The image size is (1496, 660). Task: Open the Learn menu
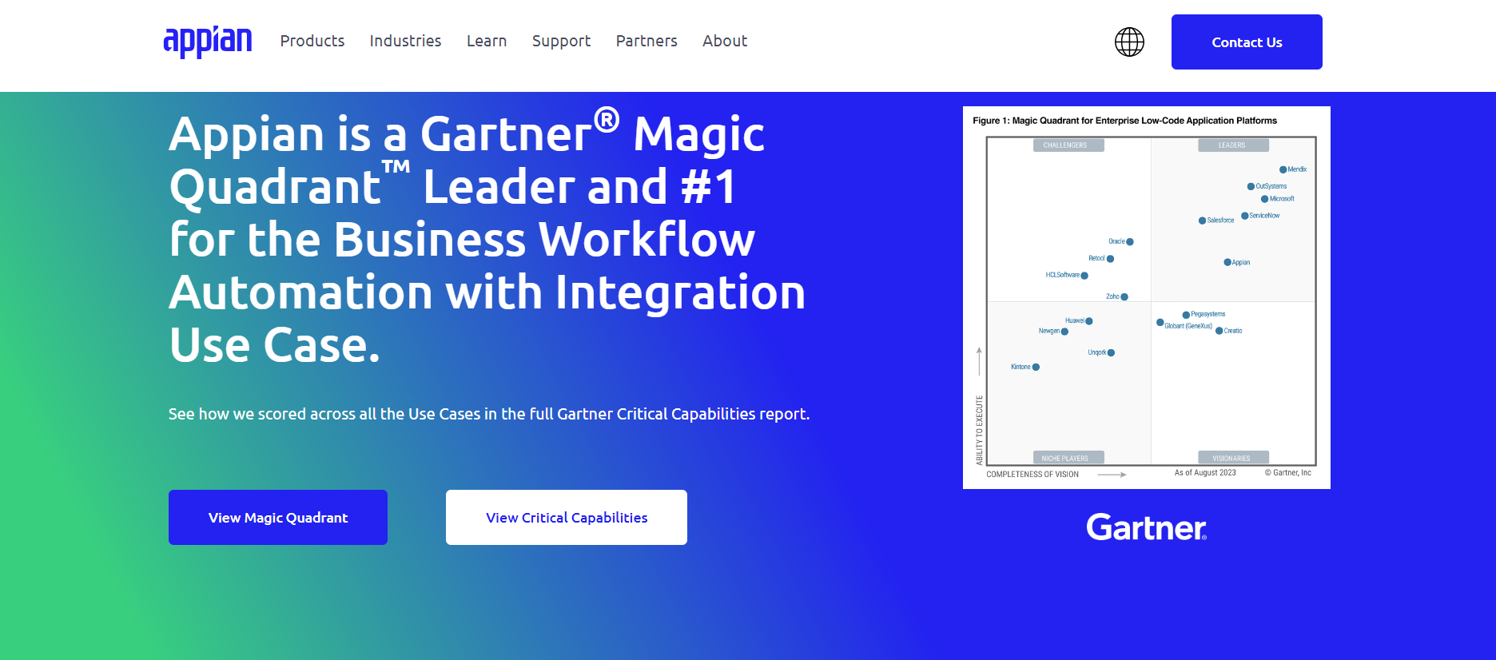pos(487,41)
